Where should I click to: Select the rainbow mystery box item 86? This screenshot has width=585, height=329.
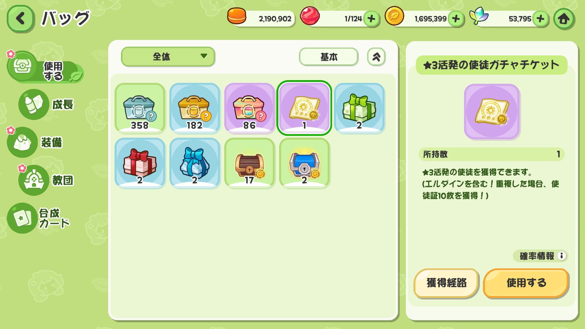point(250,108)
